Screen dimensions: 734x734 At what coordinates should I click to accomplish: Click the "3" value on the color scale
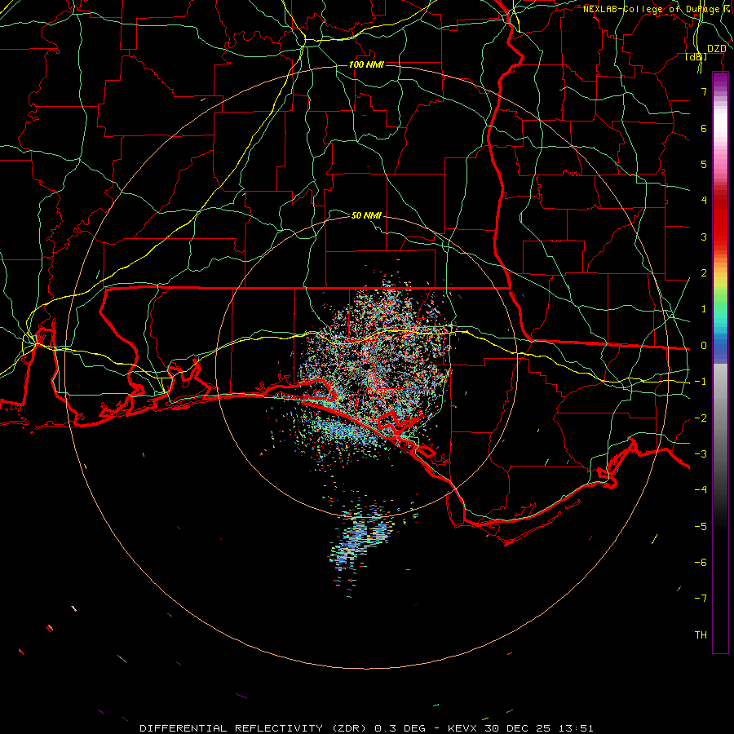coord(704,237)
